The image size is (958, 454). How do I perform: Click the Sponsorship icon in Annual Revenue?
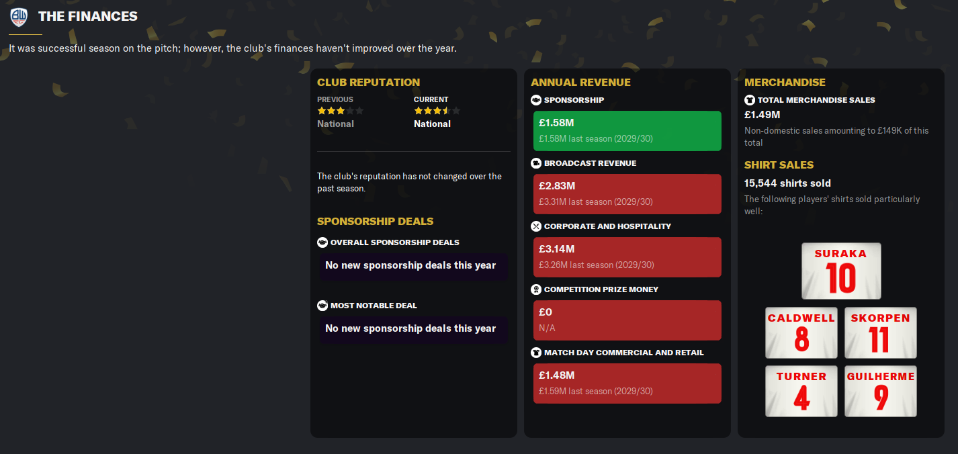(536, 100)
